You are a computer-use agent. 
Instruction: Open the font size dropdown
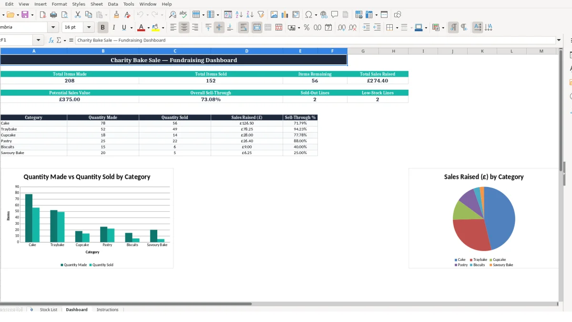(89, 28)
